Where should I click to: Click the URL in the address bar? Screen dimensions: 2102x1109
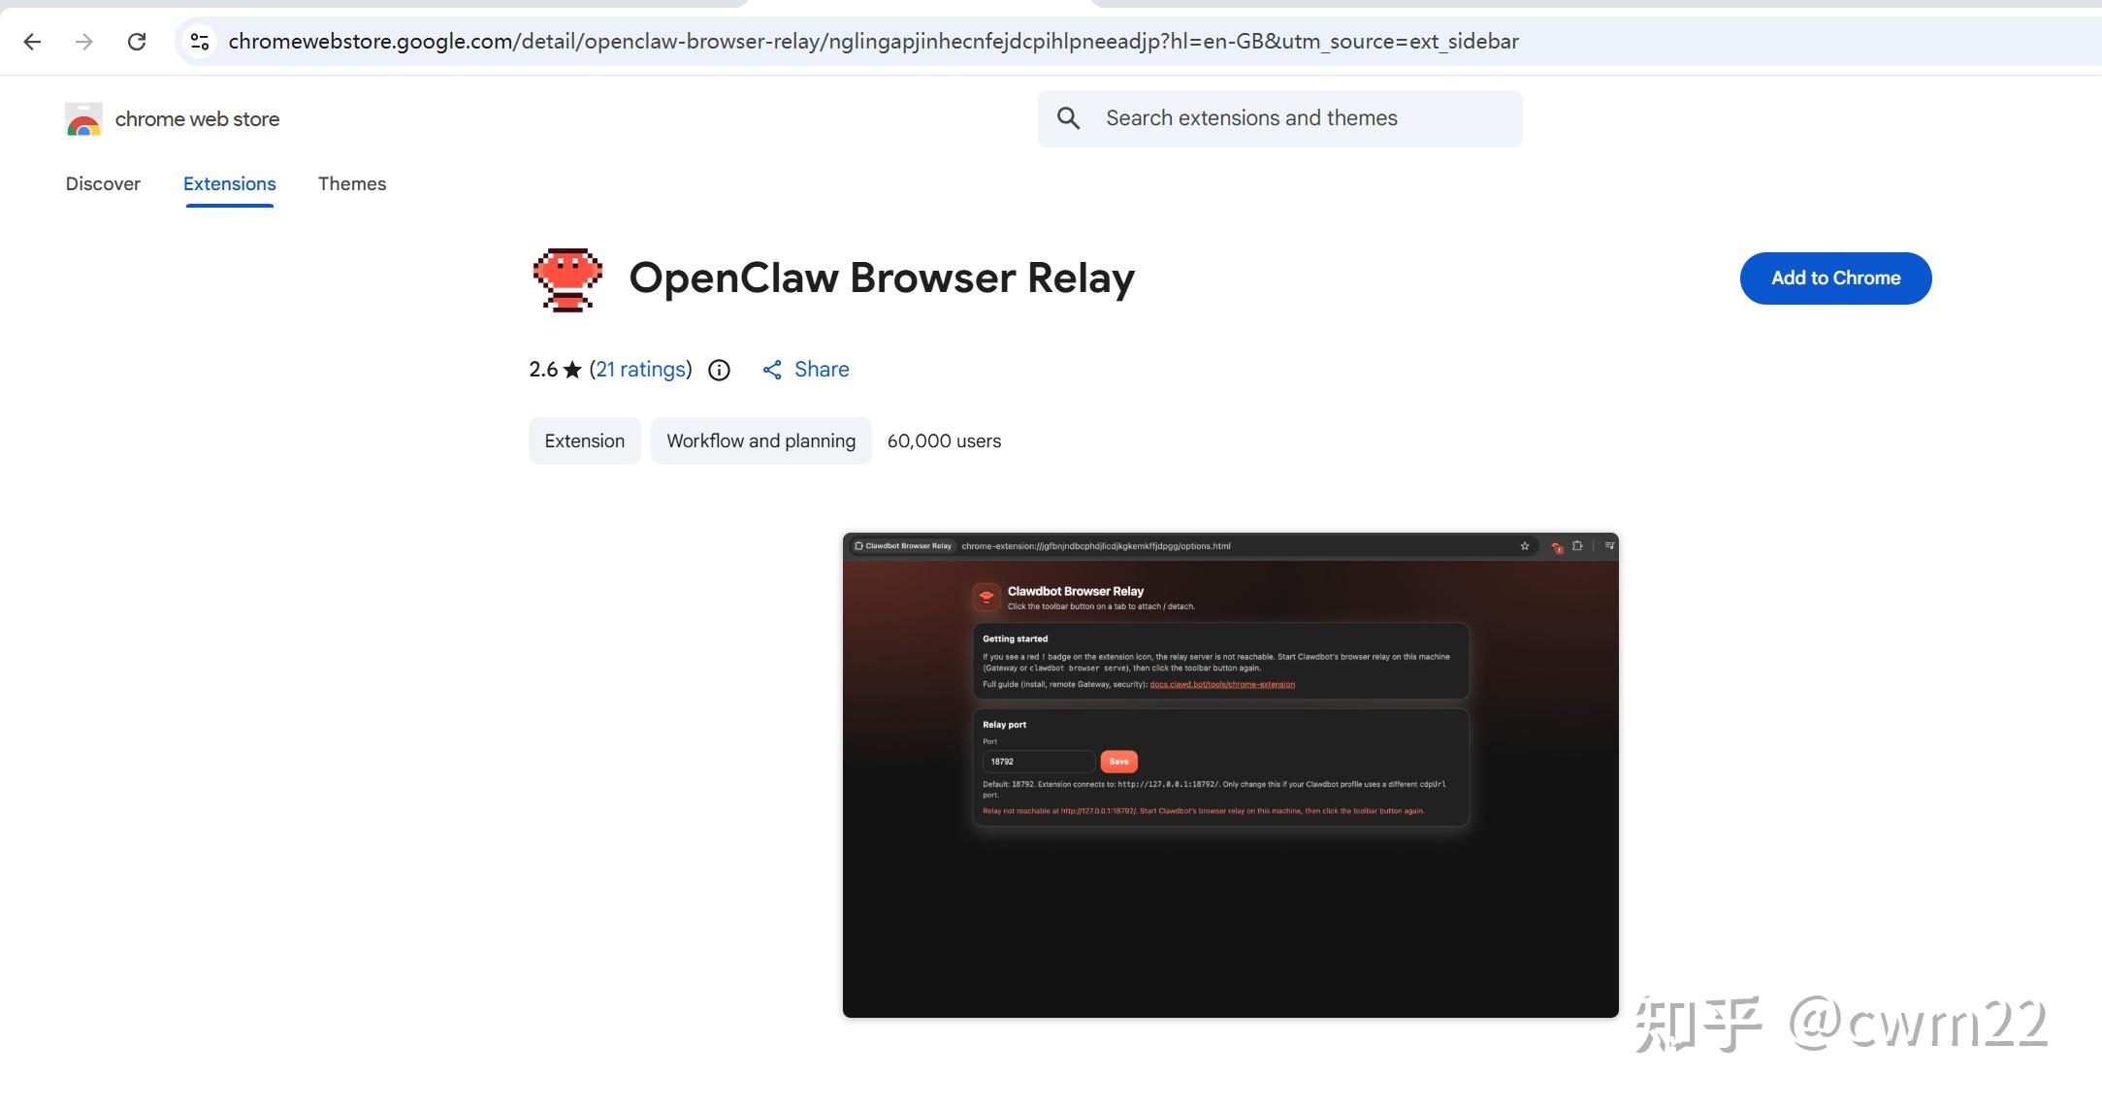(x=873, y=42)
